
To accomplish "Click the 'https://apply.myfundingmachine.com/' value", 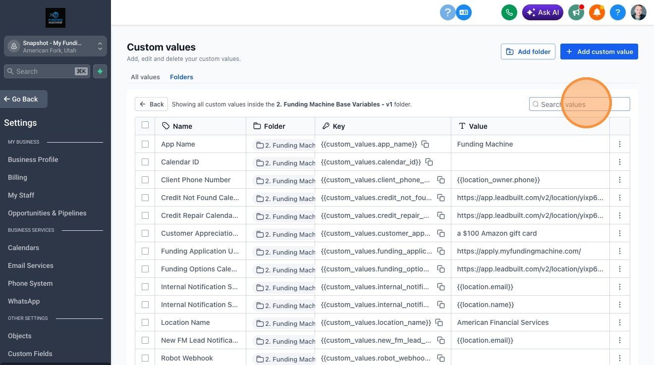I will click(519, 251).
